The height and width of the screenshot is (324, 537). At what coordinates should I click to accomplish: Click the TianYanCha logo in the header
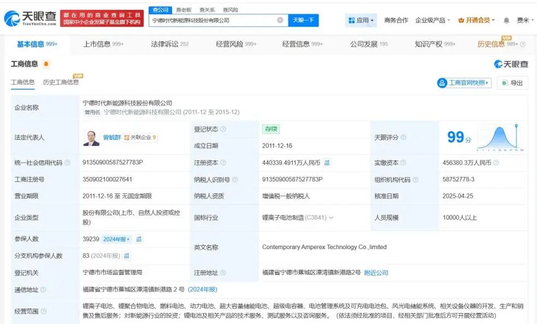click(31, 19)
